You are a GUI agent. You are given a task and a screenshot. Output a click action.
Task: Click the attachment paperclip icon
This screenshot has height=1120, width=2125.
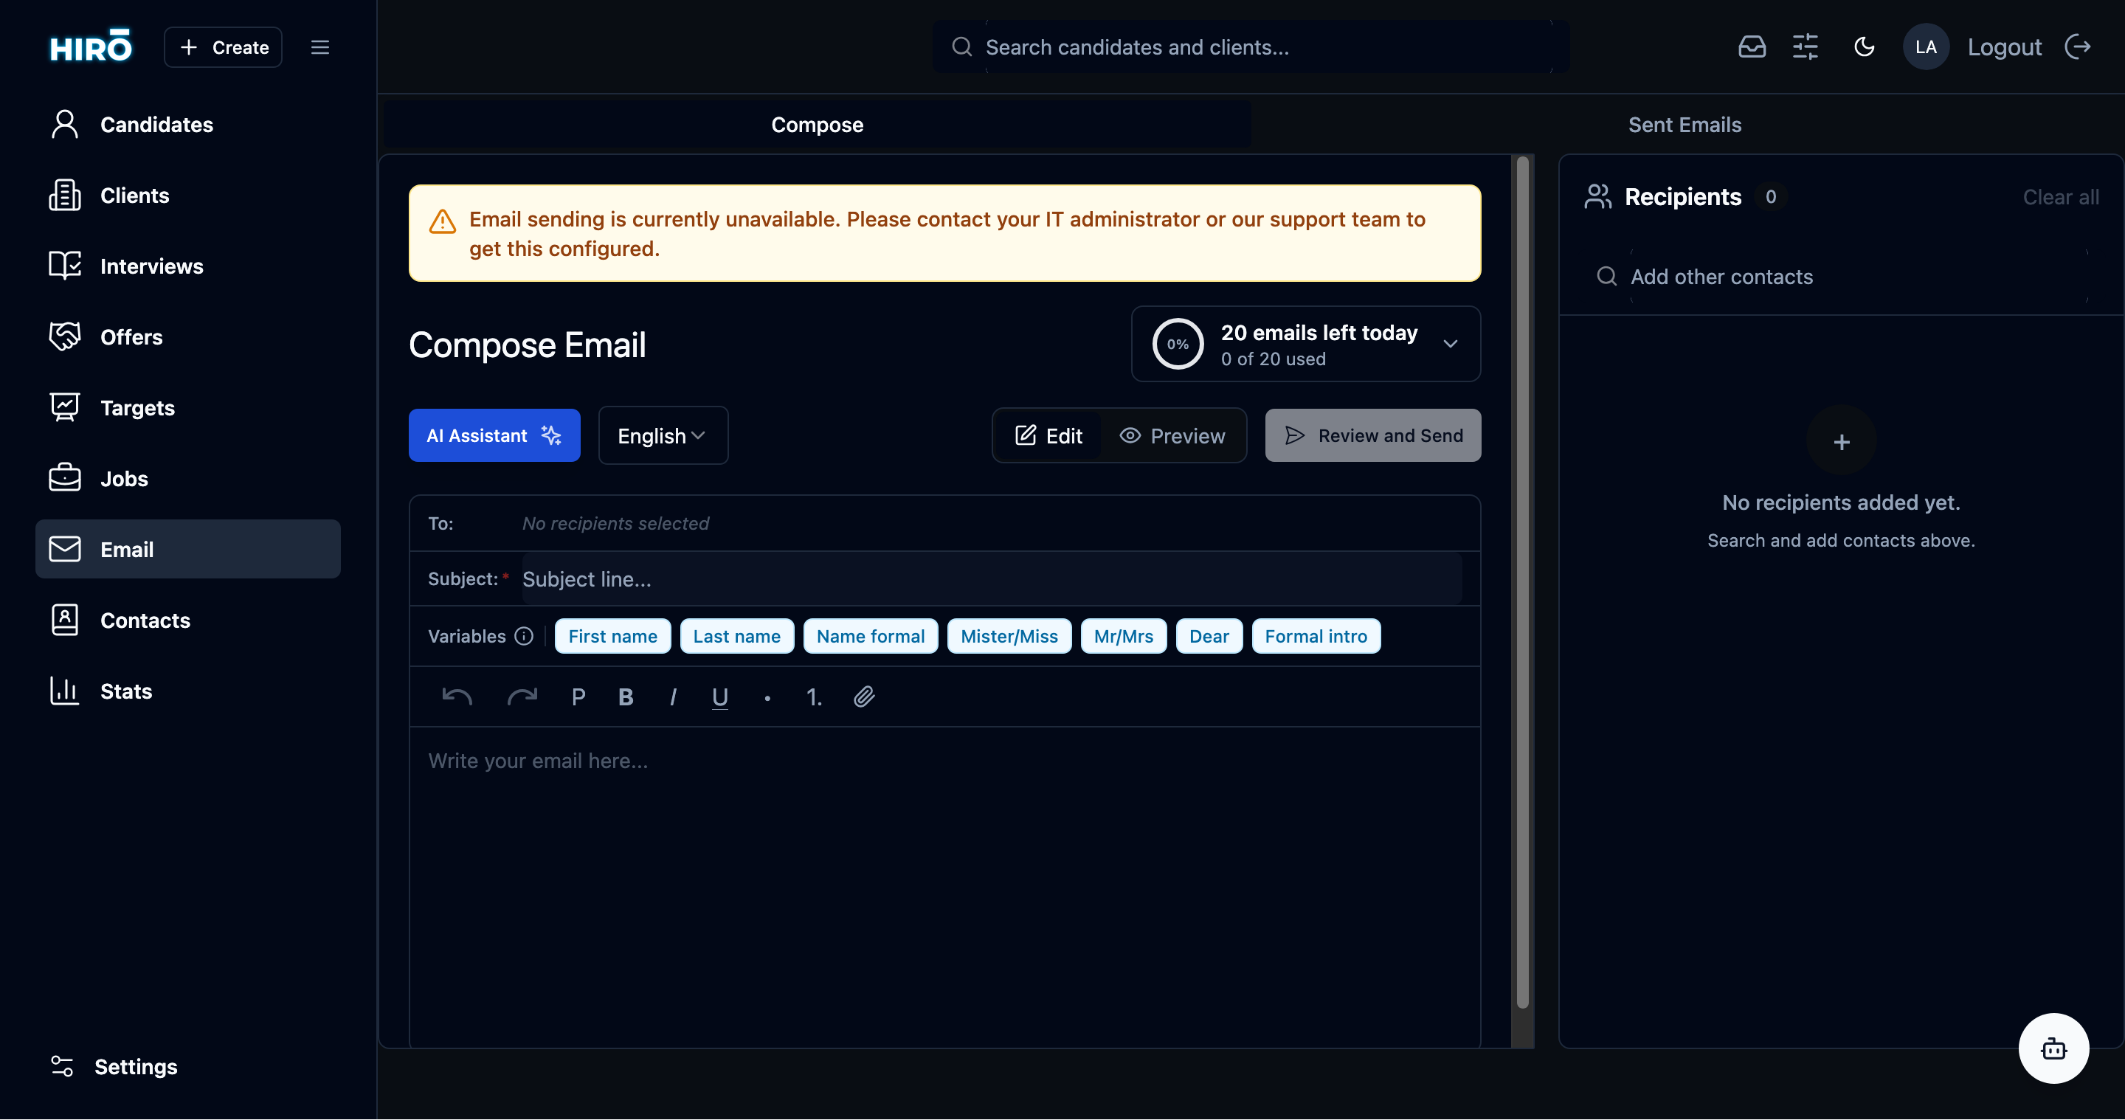pyautogui.click(x=864, y=697)
